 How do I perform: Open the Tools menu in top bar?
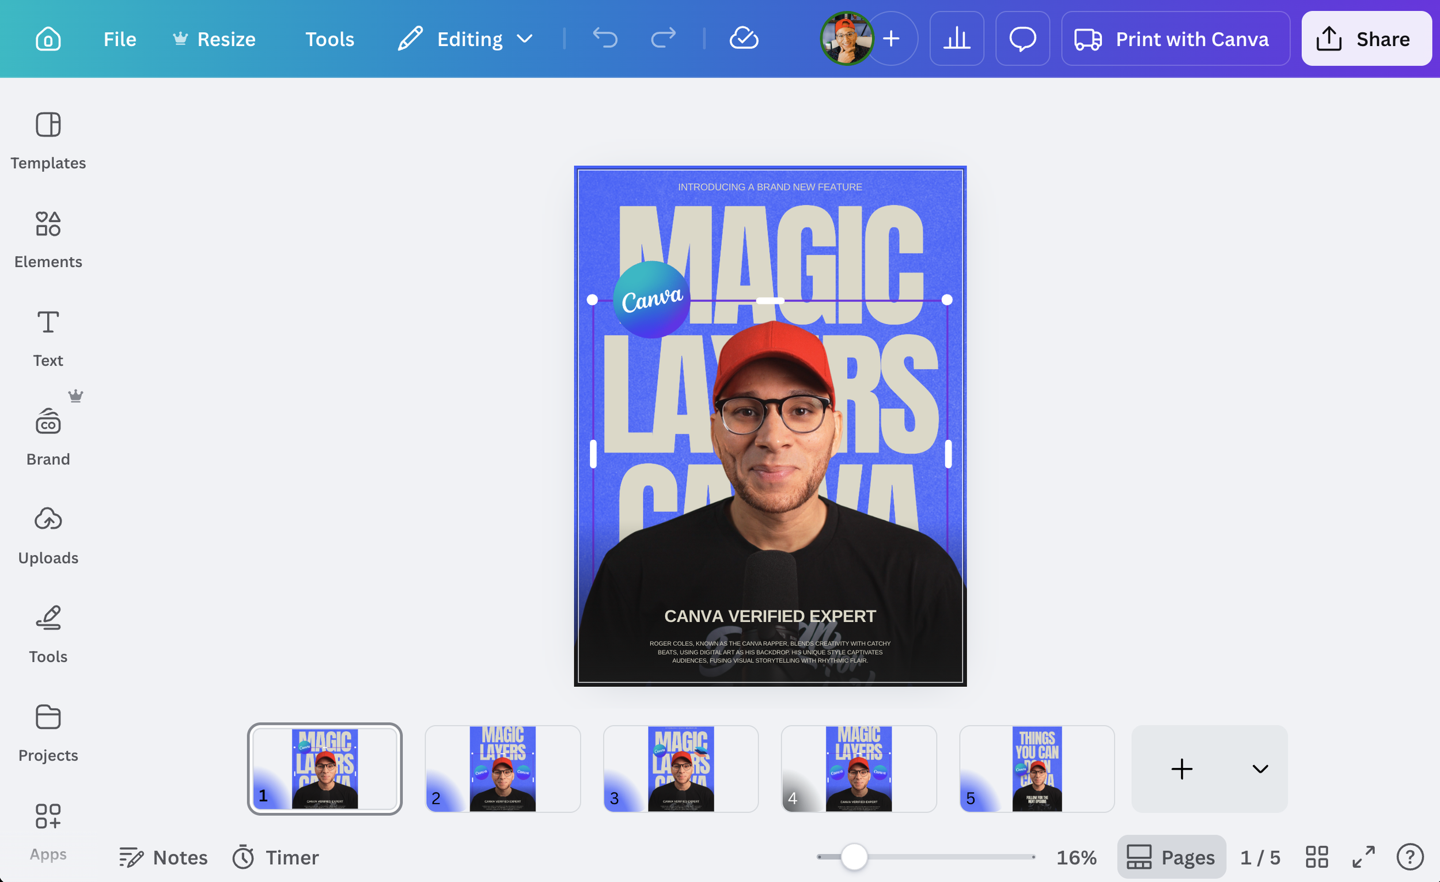point(329,39)
